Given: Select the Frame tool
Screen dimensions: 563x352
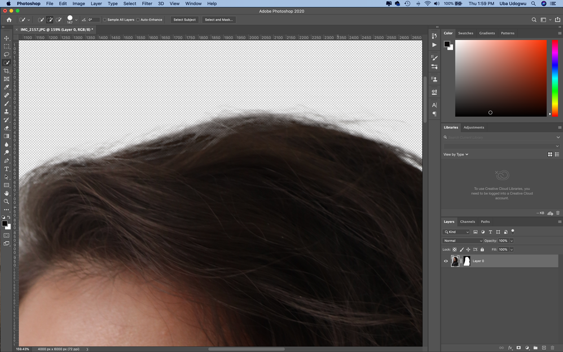Looking at the screenshot, I should [x=6, y=79].
